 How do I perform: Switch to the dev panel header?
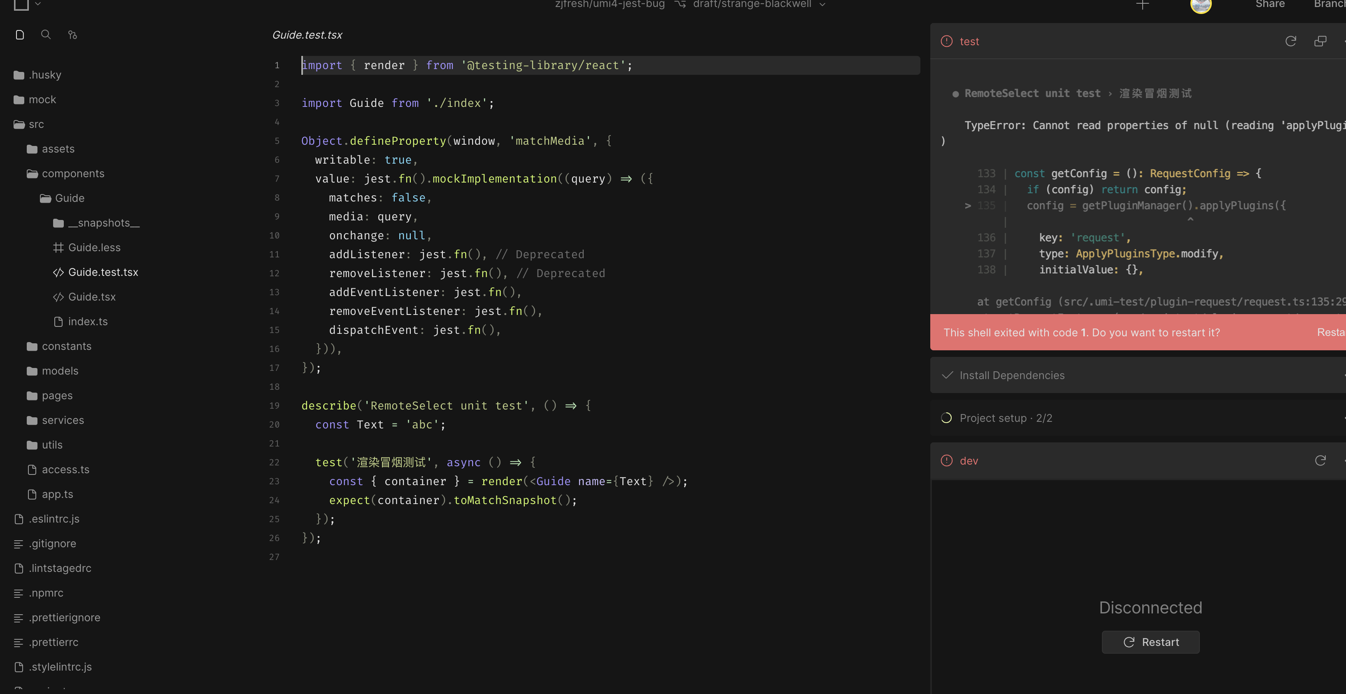click(969, 461)
